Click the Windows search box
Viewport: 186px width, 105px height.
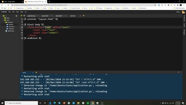click(21, 103)
